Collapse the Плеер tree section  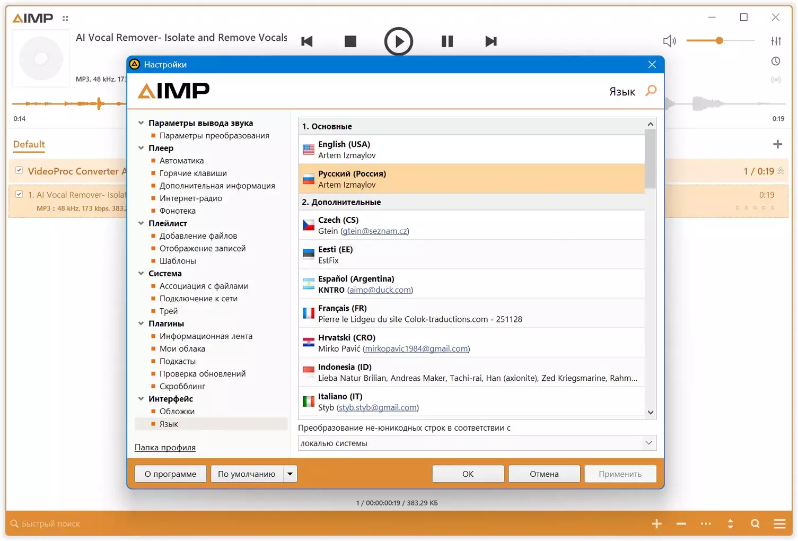[141, 148]
